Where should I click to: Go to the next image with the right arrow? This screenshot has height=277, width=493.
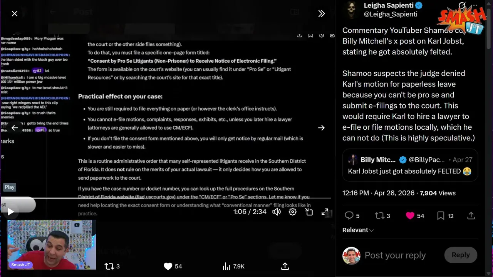click(321, 128)
